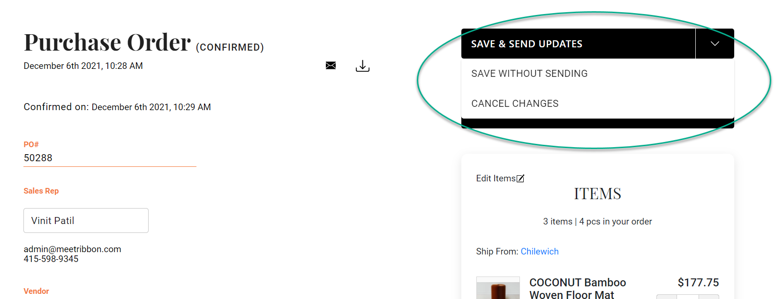The image size is (775, 299).
Task: Click the COCONUT Bamboo Woven Floor Mat title
Action: coord(578,288)
